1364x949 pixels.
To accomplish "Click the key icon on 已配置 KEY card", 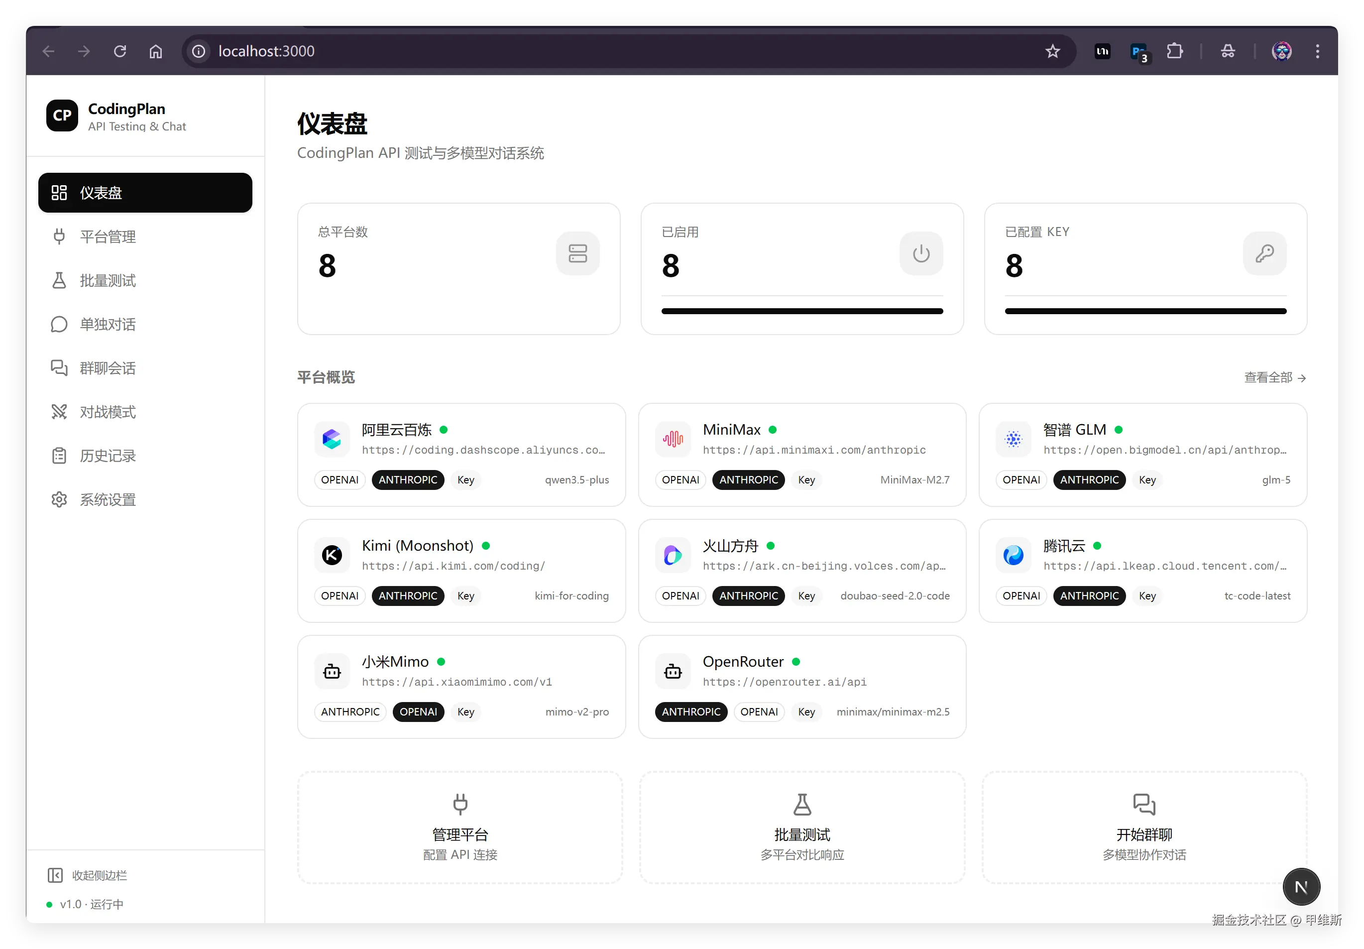I will click(1264, 254).
